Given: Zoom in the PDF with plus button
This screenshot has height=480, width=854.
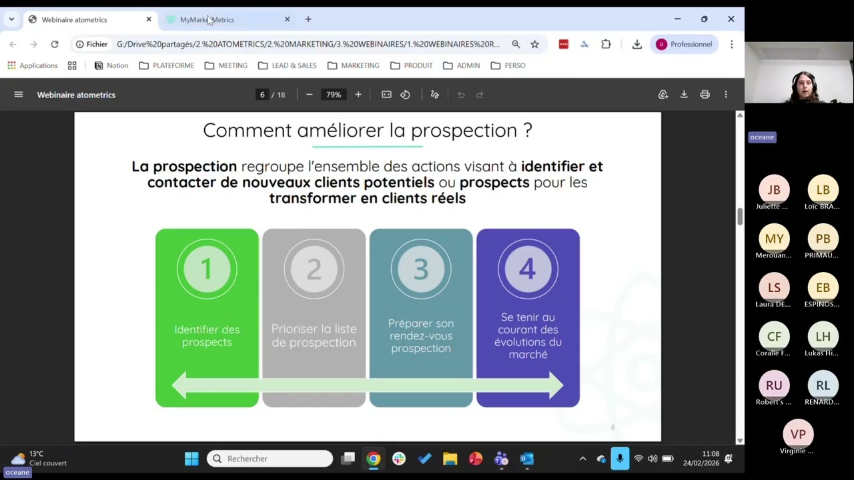Looking at the screenshot, I should (358, 95).
